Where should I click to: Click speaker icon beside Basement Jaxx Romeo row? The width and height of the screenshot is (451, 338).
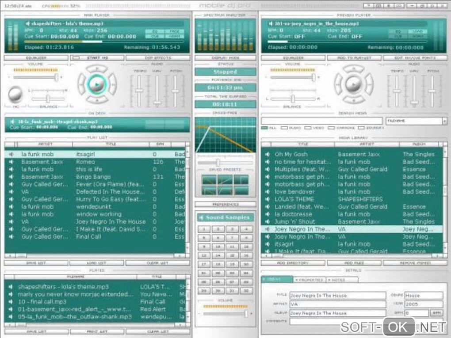(x=11, y=162)
